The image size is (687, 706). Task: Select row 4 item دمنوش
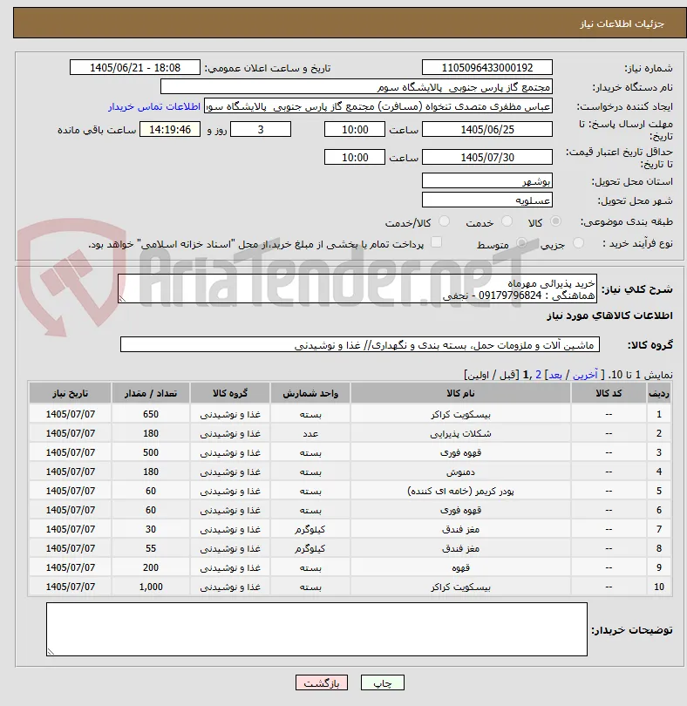460,472
